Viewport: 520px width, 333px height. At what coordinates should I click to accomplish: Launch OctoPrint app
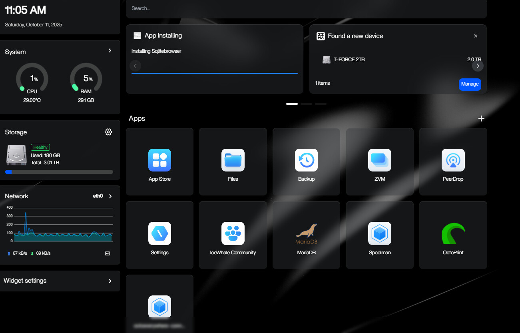point(453,234)
